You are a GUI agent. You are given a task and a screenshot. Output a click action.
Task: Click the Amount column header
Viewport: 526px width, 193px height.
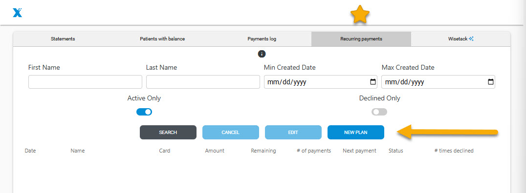click(215, 151)
